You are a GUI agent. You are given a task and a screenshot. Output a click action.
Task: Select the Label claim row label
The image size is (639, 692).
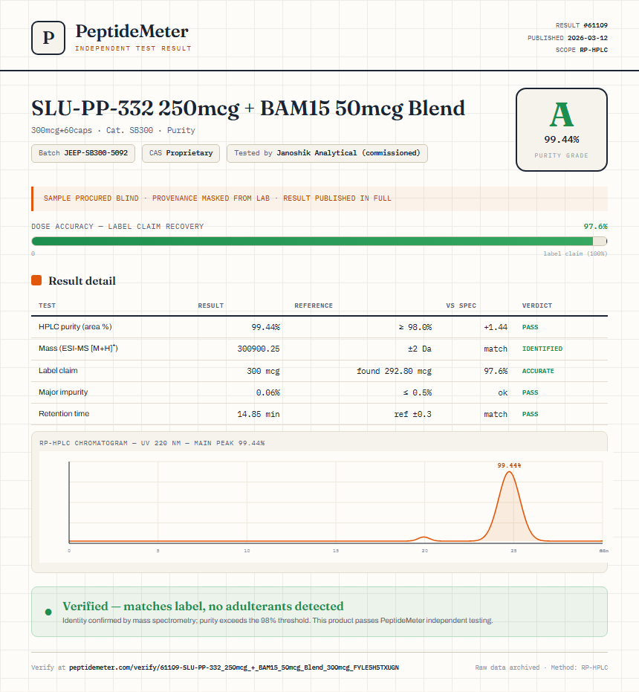click(x=58, y=370)
